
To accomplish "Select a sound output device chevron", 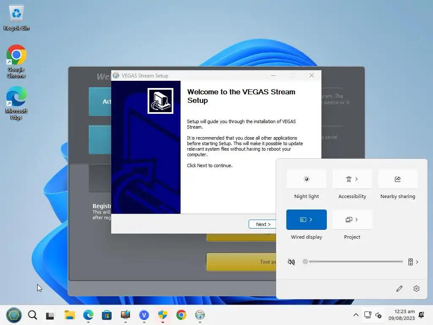I will (x=417, y=262).
